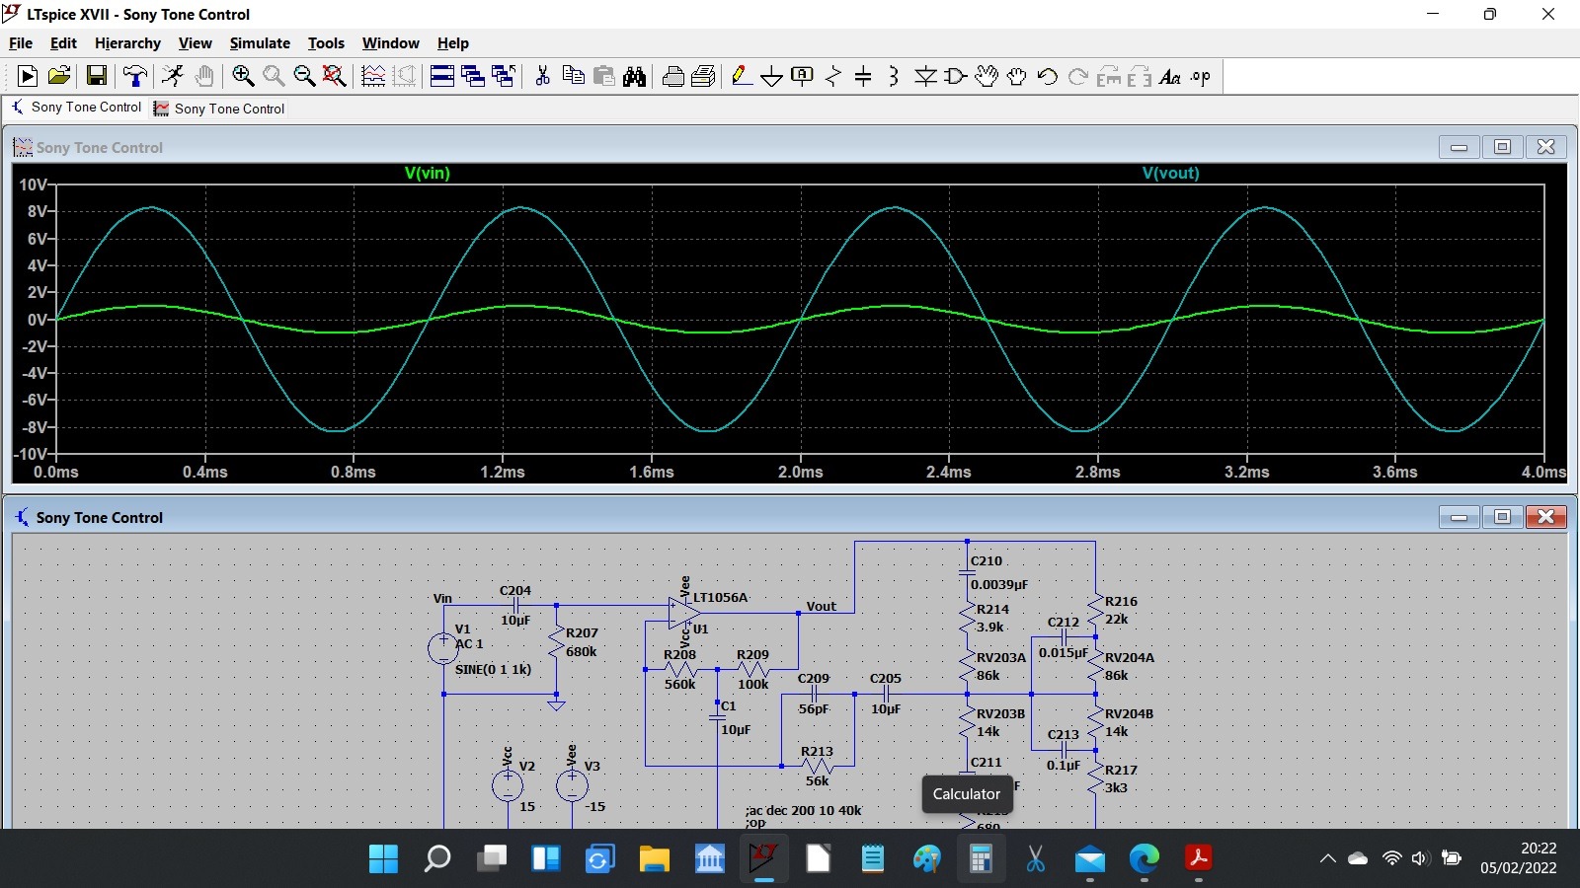
Task: Open Microsoft Edge from the taskbar
Action: [1145, 859]
